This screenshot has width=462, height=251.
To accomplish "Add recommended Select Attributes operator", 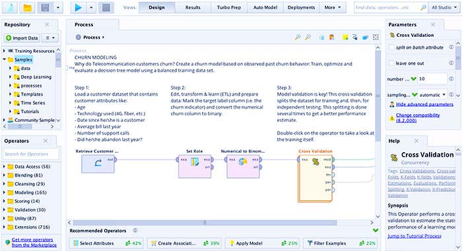I will point(106,243).
